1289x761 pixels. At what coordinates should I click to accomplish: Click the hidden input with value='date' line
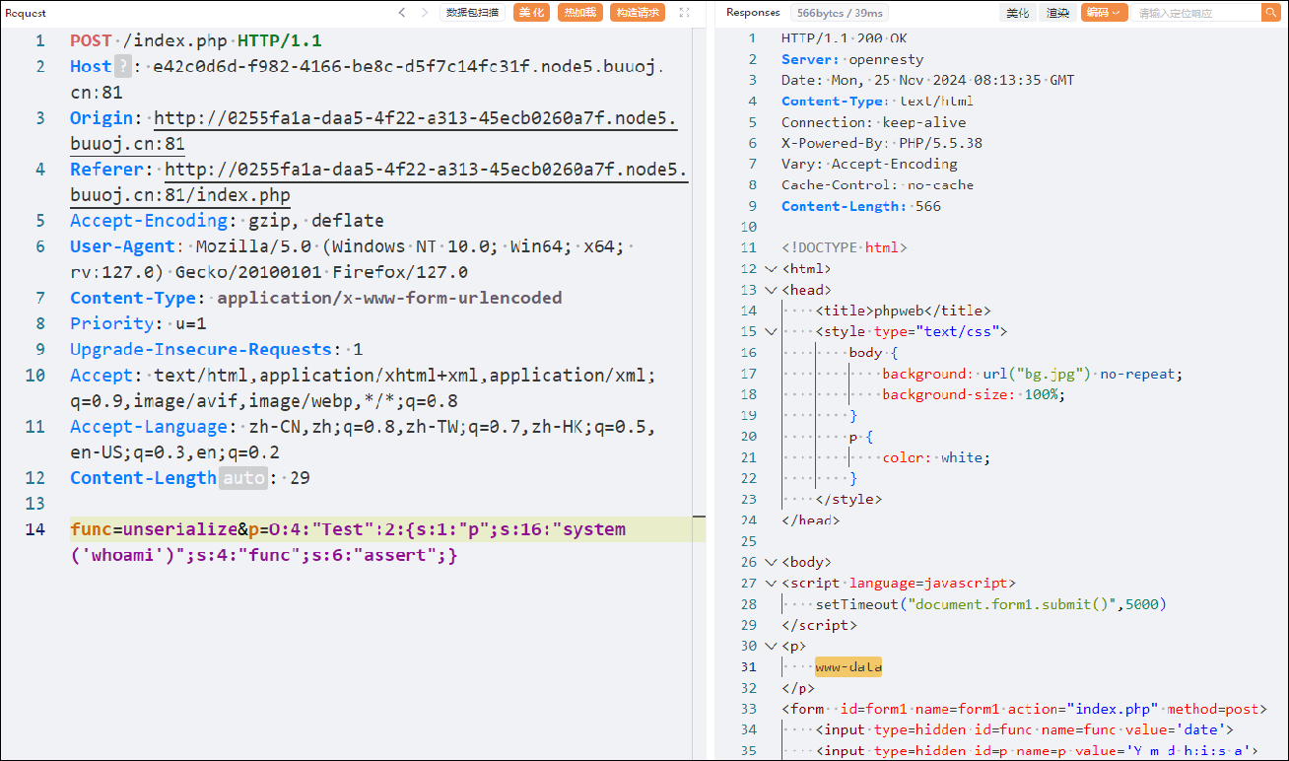(1024, 729)
